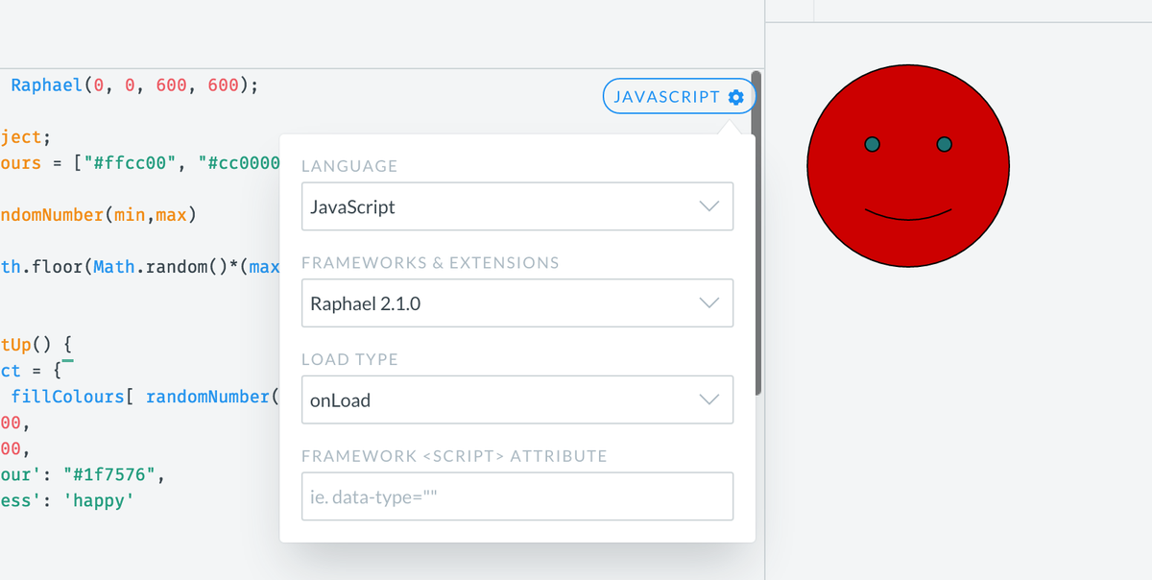Click the Load Type chevron icon
The image size is (1152, 580).
point(709,399)
